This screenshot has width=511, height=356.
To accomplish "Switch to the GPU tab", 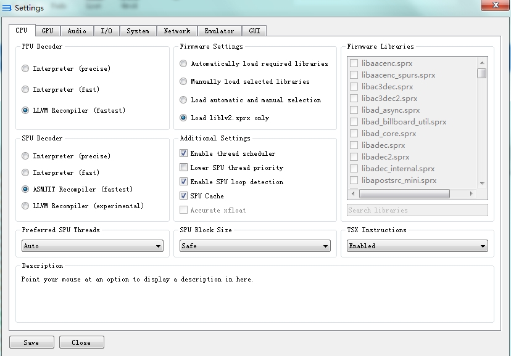I will 48,31.
